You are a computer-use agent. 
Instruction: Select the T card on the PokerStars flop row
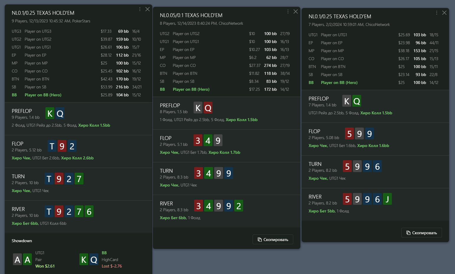coord(52,146)
